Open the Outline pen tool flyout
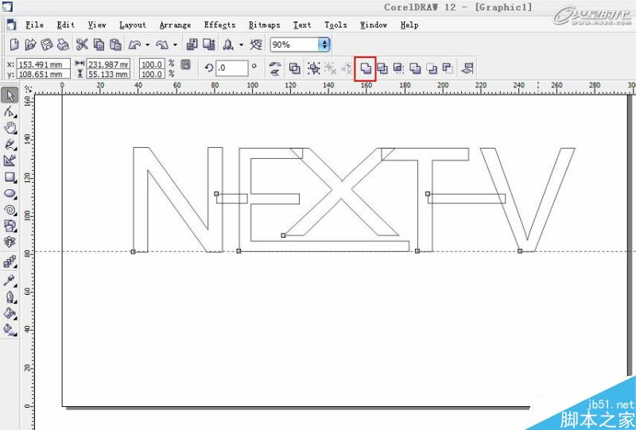The height and width of the screenshot is (430, 636). click(10, 297)
